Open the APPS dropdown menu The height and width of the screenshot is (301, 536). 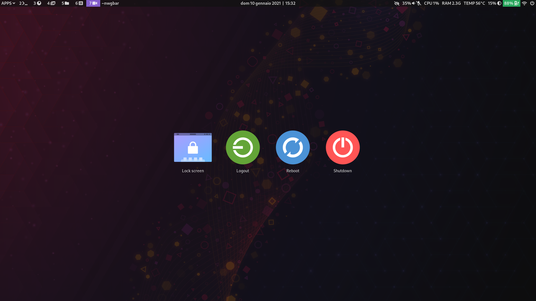coord(8,3)
